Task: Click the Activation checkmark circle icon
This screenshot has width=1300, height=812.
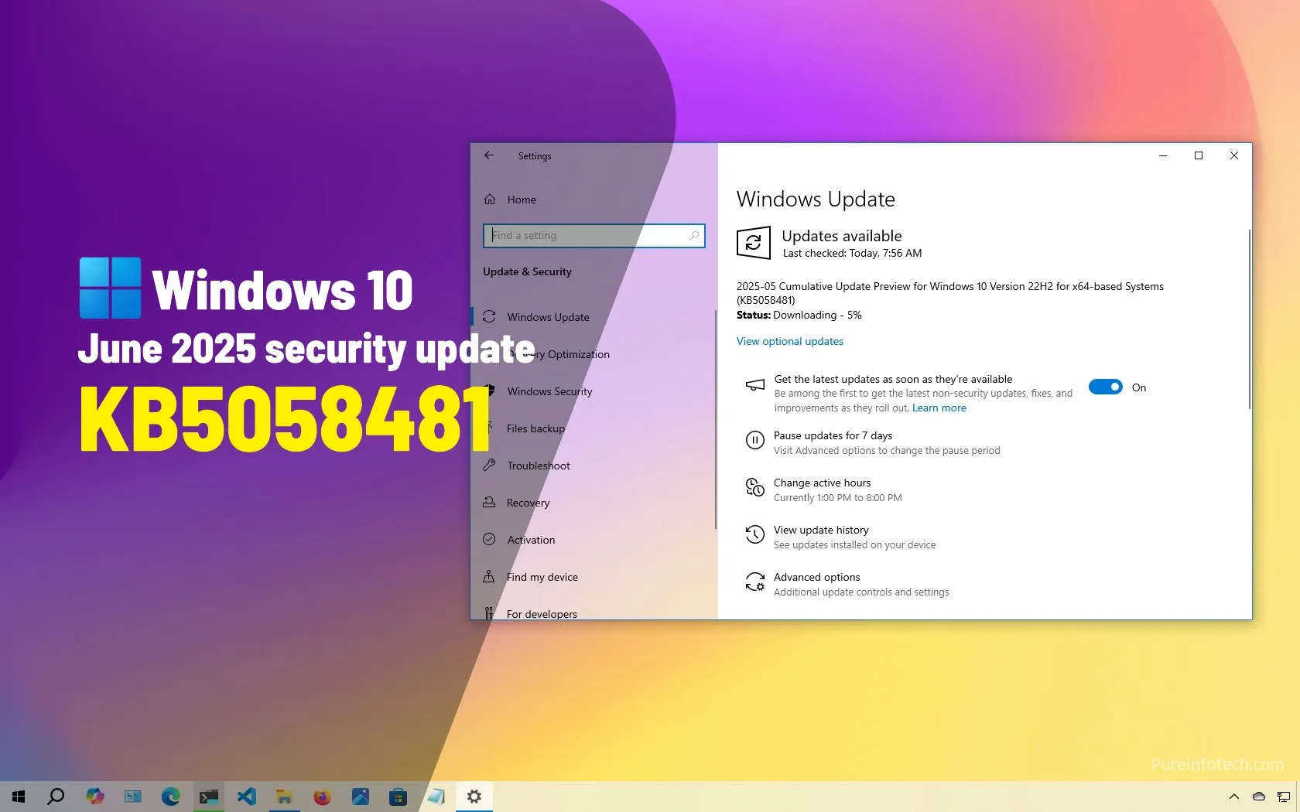Action: [x=489, y=539]
